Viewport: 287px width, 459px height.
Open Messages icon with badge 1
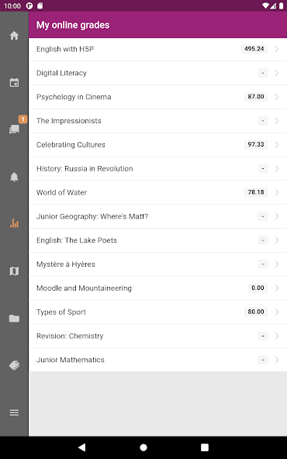tap(14, 129)
